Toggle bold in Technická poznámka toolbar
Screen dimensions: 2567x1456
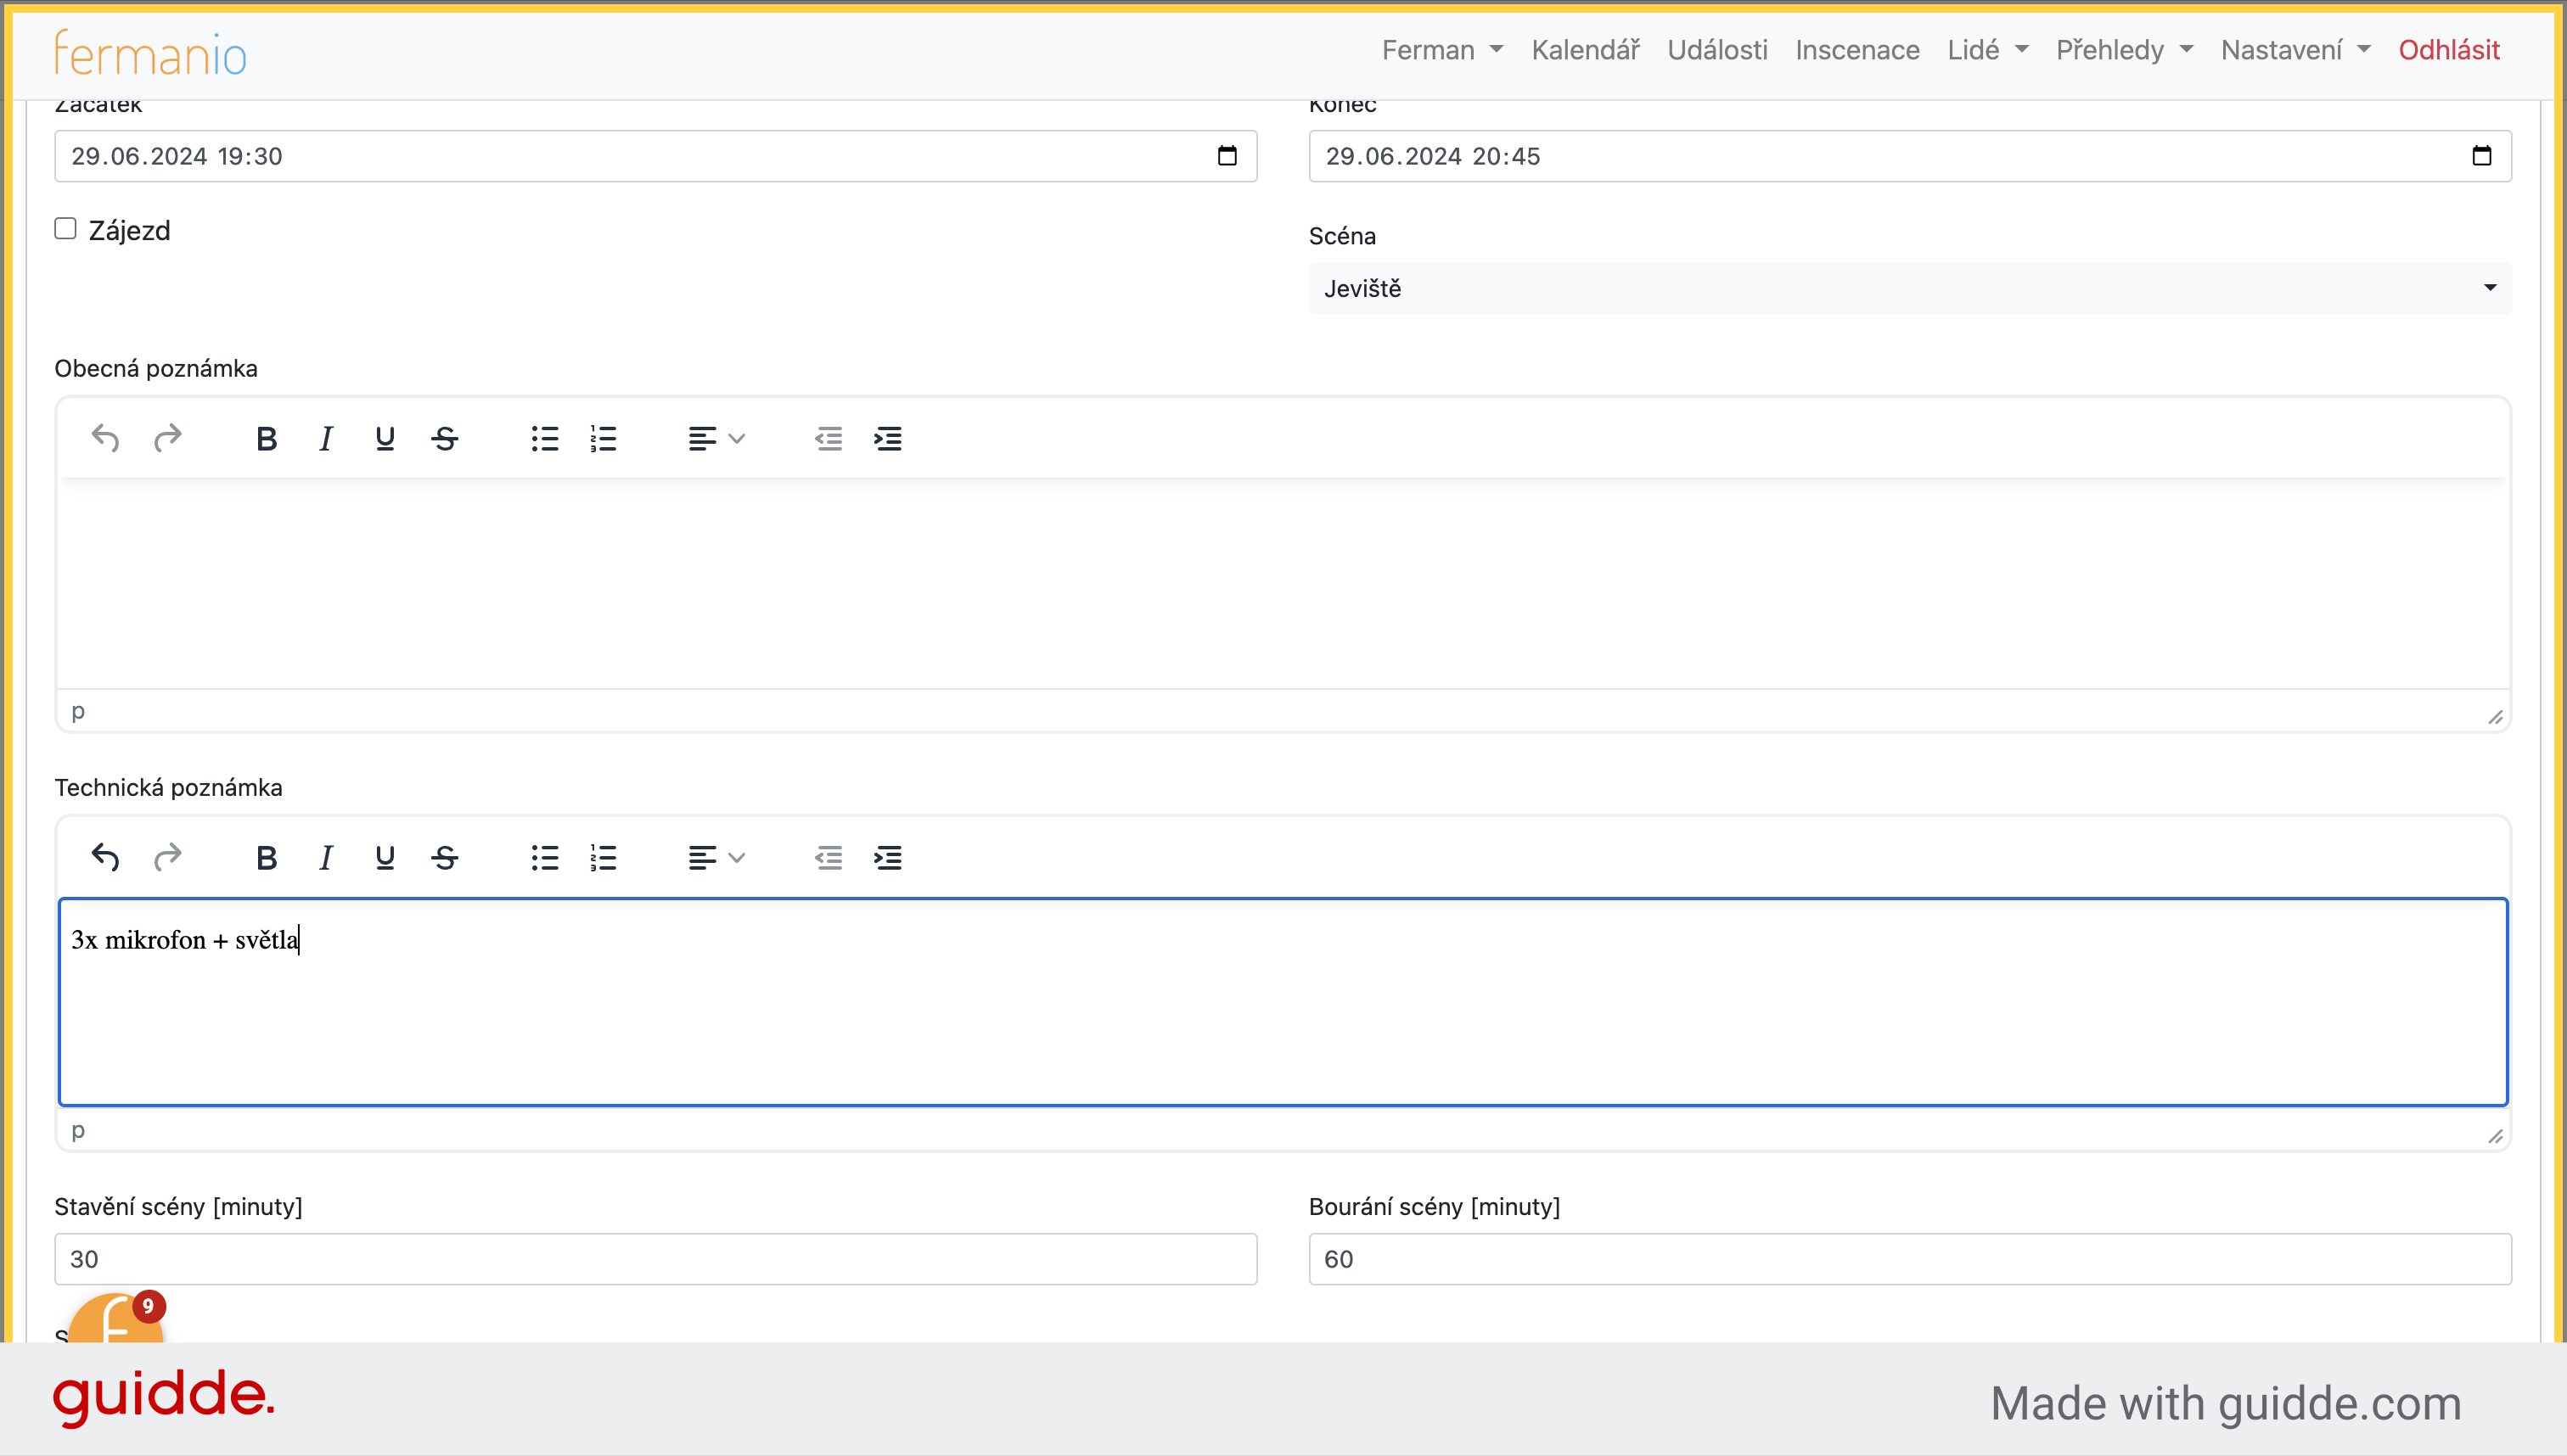point(266,857)
